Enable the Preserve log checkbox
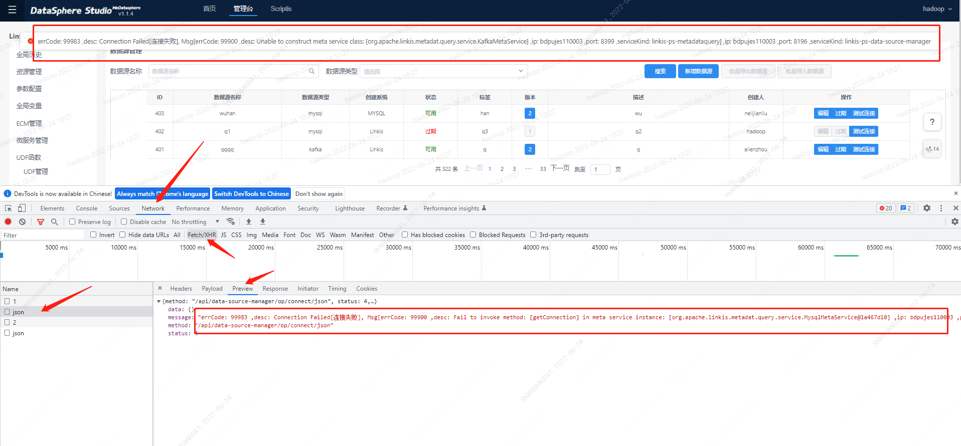The width and height of the screenshot is (961, 446). (72, 221)
